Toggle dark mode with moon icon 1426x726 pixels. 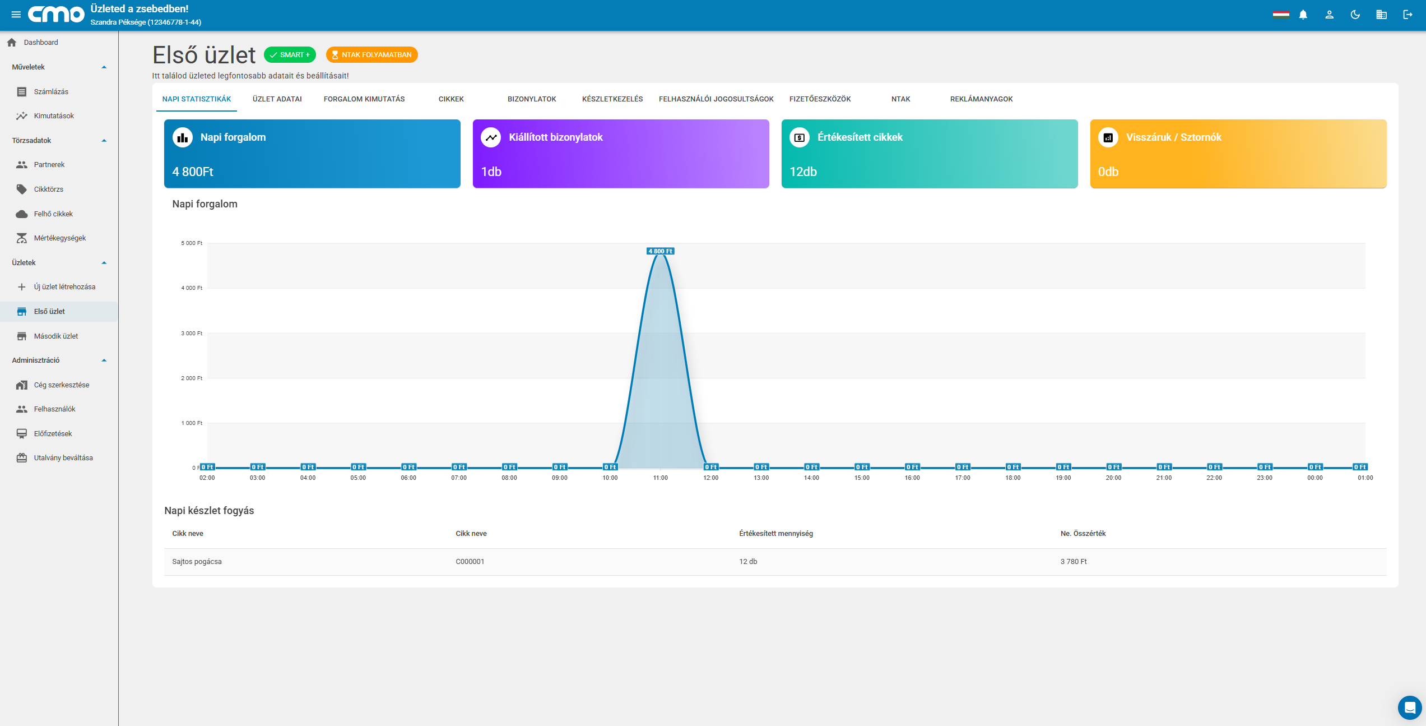tap(1355, 15)
